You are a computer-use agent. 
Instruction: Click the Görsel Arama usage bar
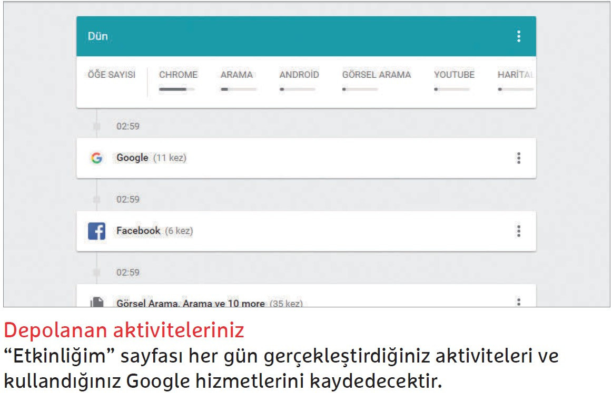click(x=360, y=90)
